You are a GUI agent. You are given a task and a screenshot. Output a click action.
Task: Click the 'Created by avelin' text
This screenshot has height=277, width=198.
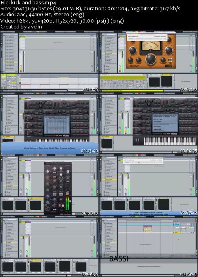coord(21,27)
